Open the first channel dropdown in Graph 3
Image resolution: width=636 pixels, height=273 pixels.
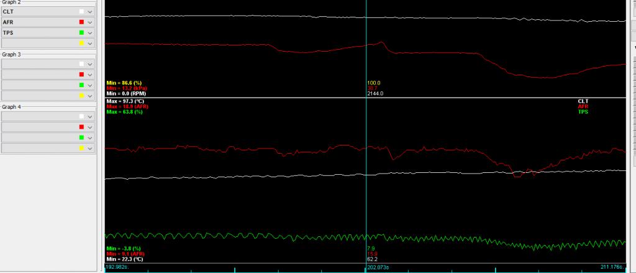click(x=90, y=64)
